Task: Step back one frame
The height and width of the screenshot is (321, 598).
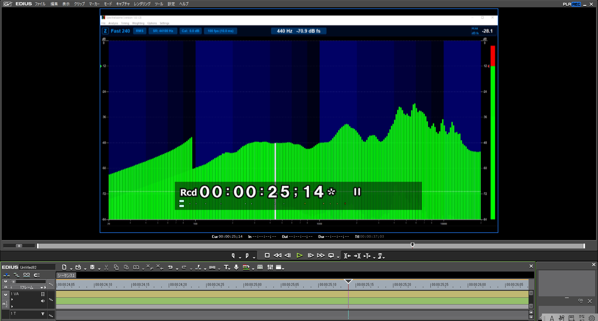Action: [x=288, y=255]
